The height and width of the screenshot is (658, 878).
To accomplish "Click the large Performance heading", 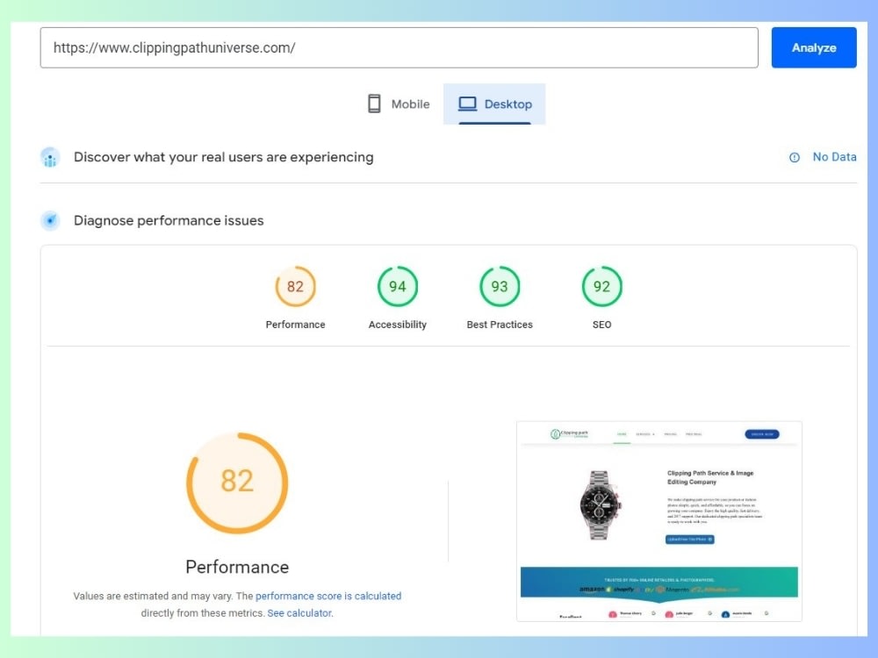I will 237,567.
